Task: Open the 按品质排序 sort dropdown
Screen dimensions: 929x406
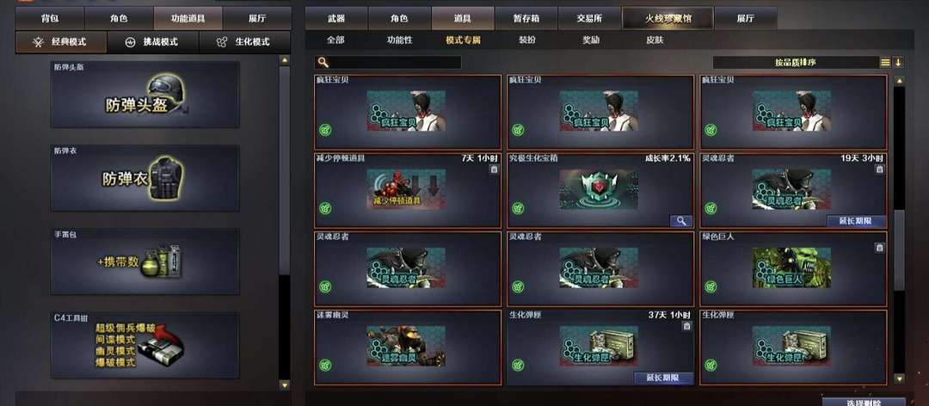Action: click(x=795, y=62)
